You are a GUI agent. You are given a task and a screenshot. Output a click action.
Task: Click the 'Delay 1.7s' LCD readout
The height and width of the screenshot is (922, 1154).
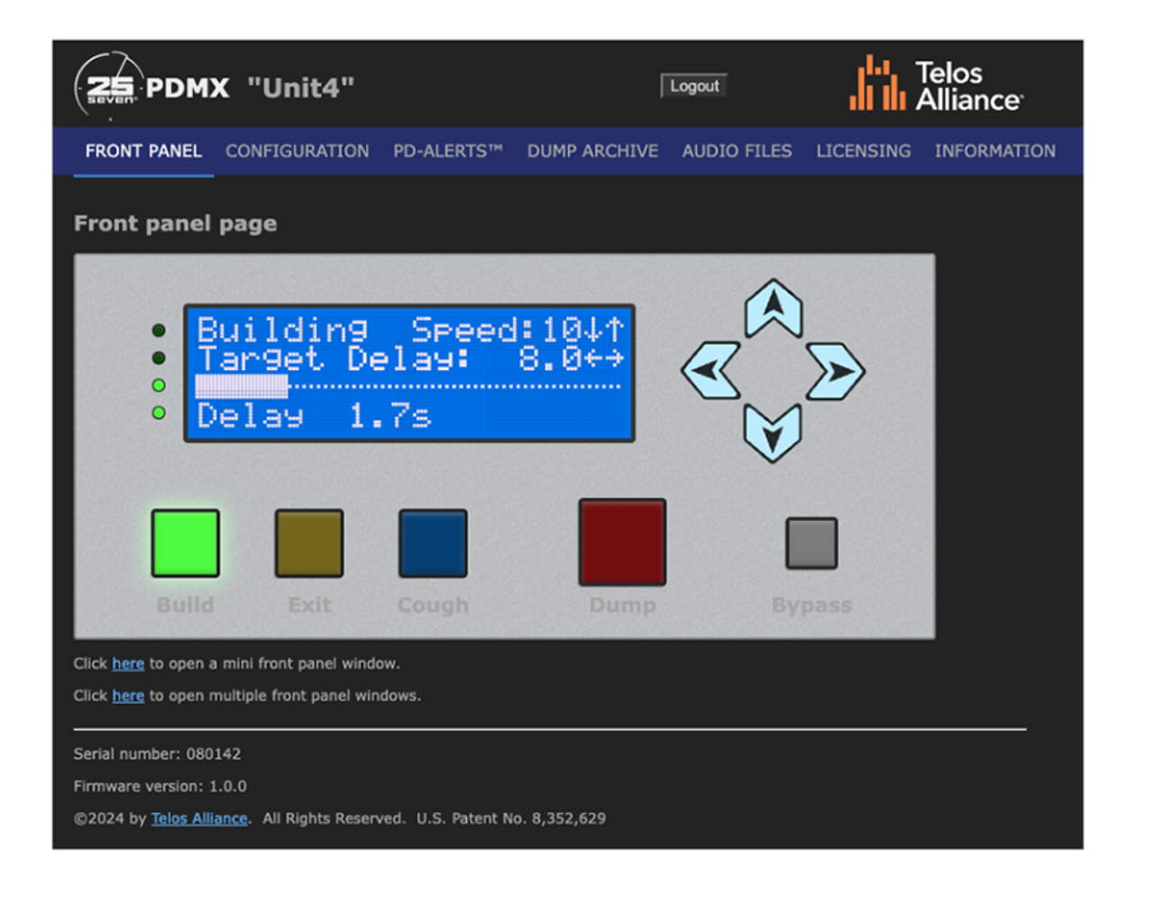[314, 415]
